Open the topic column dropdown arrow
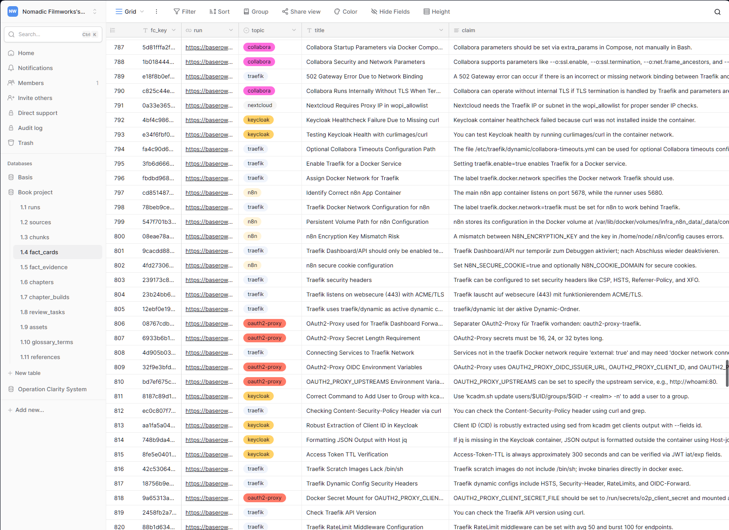The image size is (729, 530). 294,30
